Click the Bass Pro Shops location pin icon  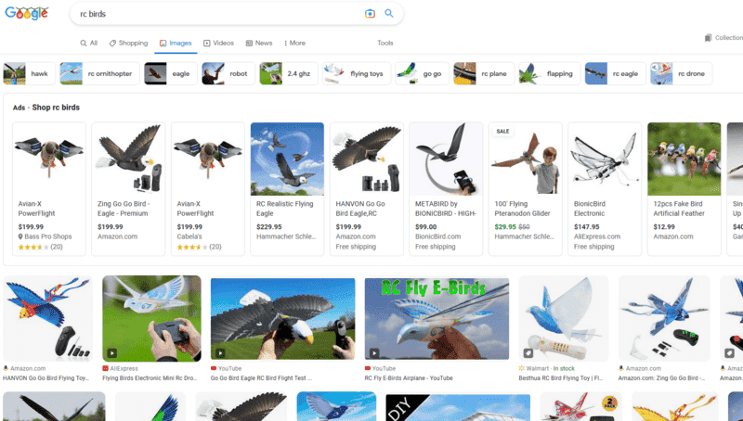point(20,236)
